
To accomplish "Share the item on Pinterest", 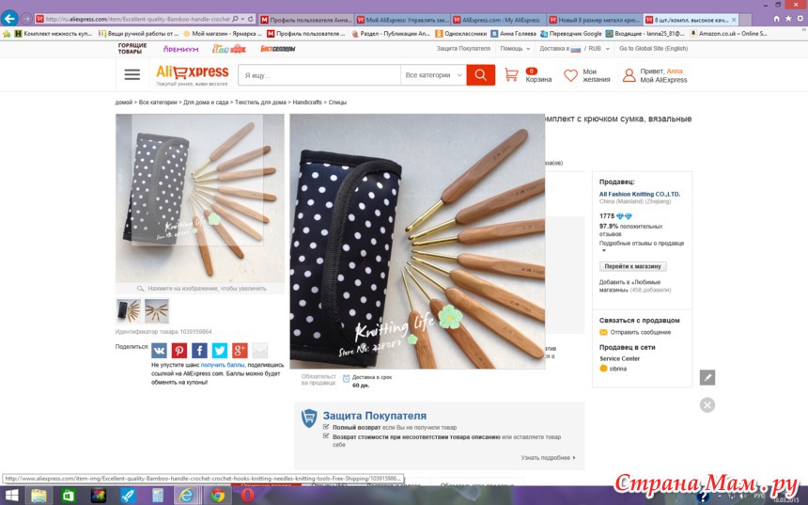I will coord(179,350).
